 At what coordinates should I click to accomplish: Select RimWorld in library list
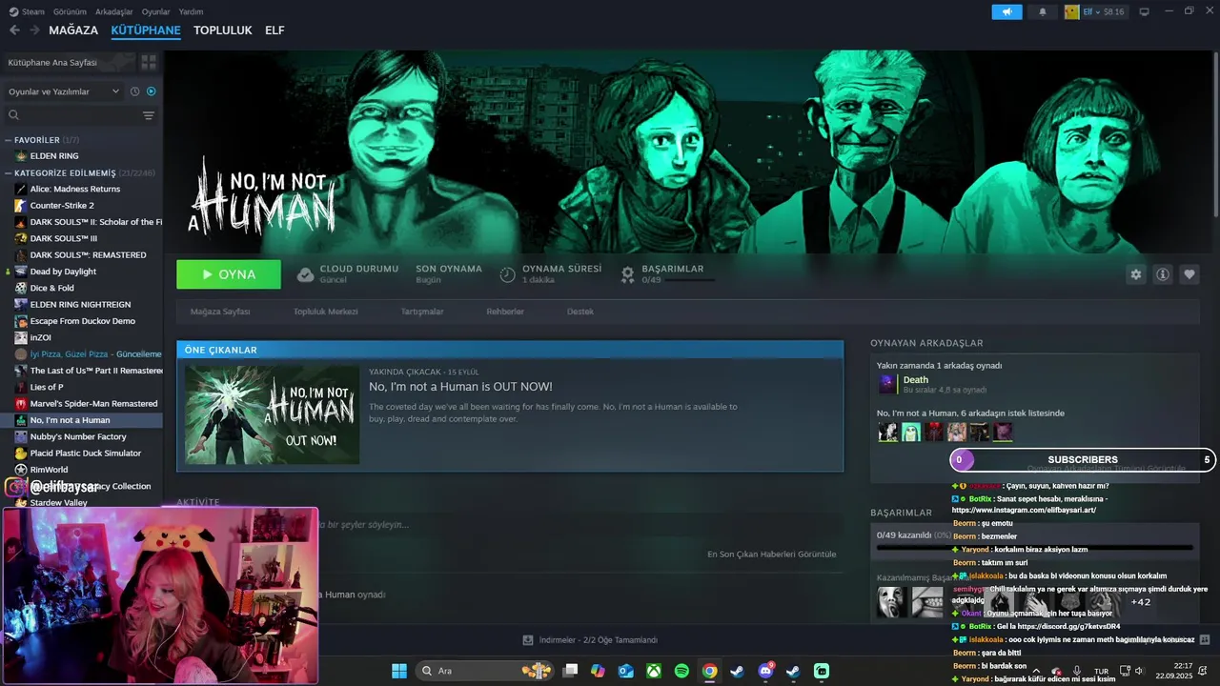49,470
